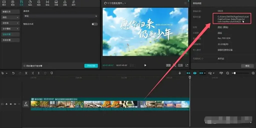Click the preview crop frame icon
This screenshot has width=256, height=128.
[x=174, y=65]
